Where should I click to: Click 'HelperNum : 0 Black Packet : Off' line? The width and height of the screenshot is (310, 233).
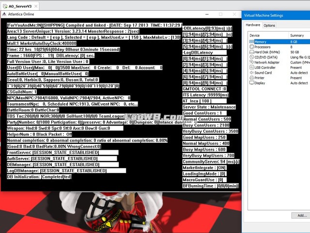(39, 135)
